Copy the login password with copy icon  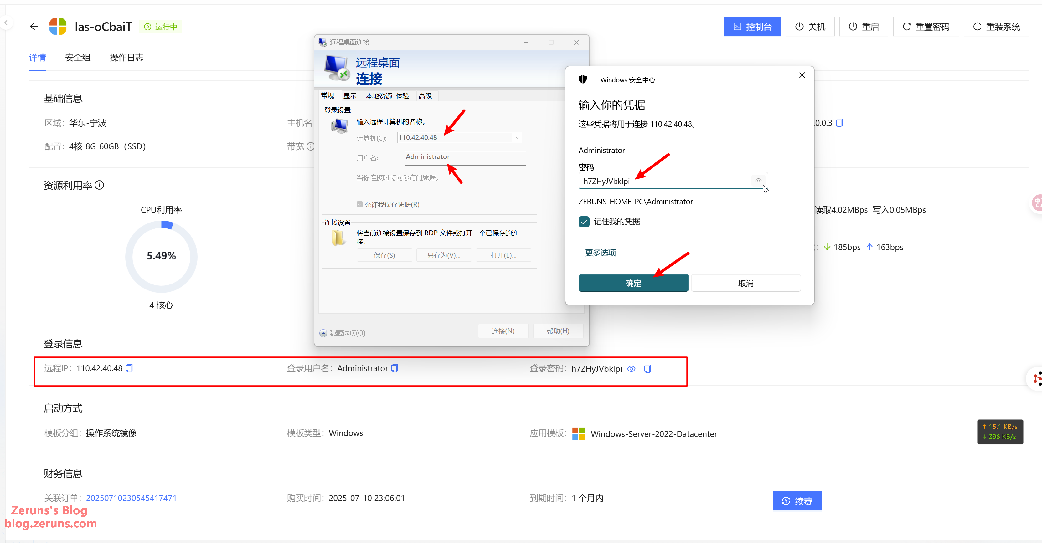click(647, 369)
